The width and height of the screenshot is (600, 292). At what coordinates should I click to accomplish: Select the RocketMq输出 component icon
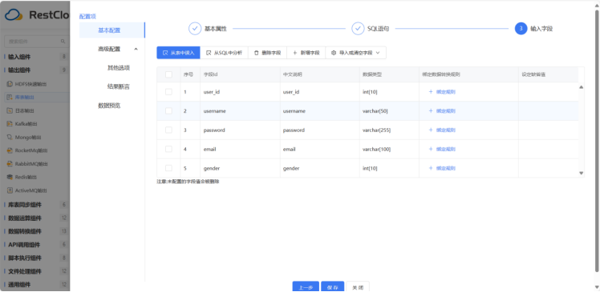[x=10, y=150]
